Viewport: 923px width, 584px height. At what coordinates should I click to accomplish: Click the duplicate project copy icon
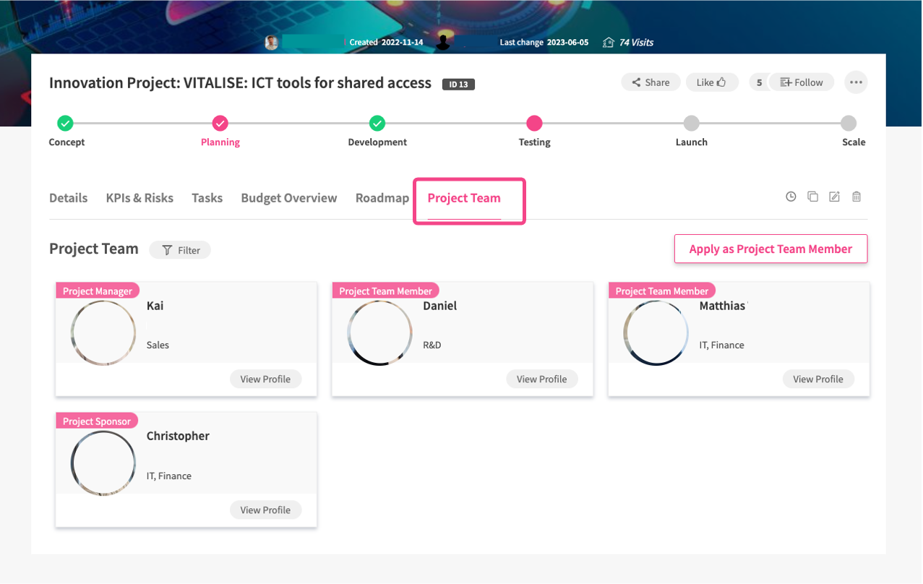click(812, 197)
